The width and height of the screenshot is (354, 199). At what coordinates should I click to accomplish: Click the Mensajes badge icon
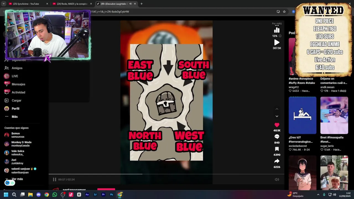tap(7, 84)
